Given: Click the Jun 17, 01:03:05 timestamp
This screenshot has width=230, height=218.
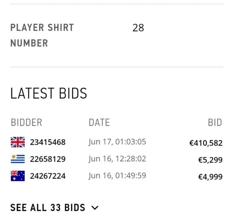Looking at the screenshot, I should point(117,142).
